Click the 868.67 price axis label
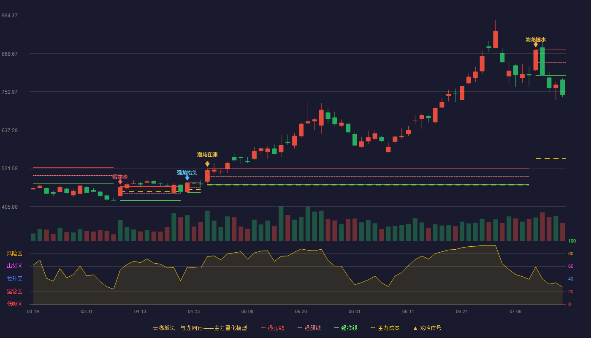The height and width of the screenshot is (338, 591). 10,54
